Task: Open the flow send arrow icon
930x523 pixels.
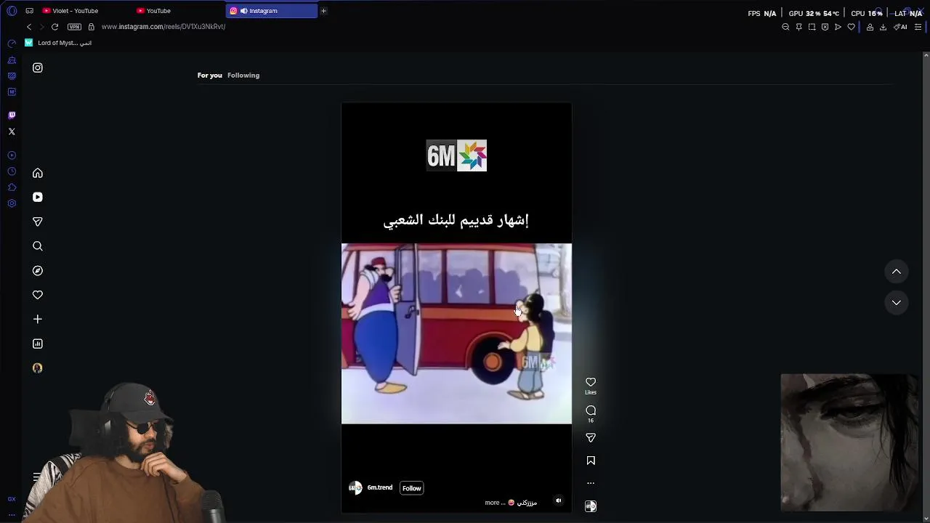Action: click(x=838, y=27)
